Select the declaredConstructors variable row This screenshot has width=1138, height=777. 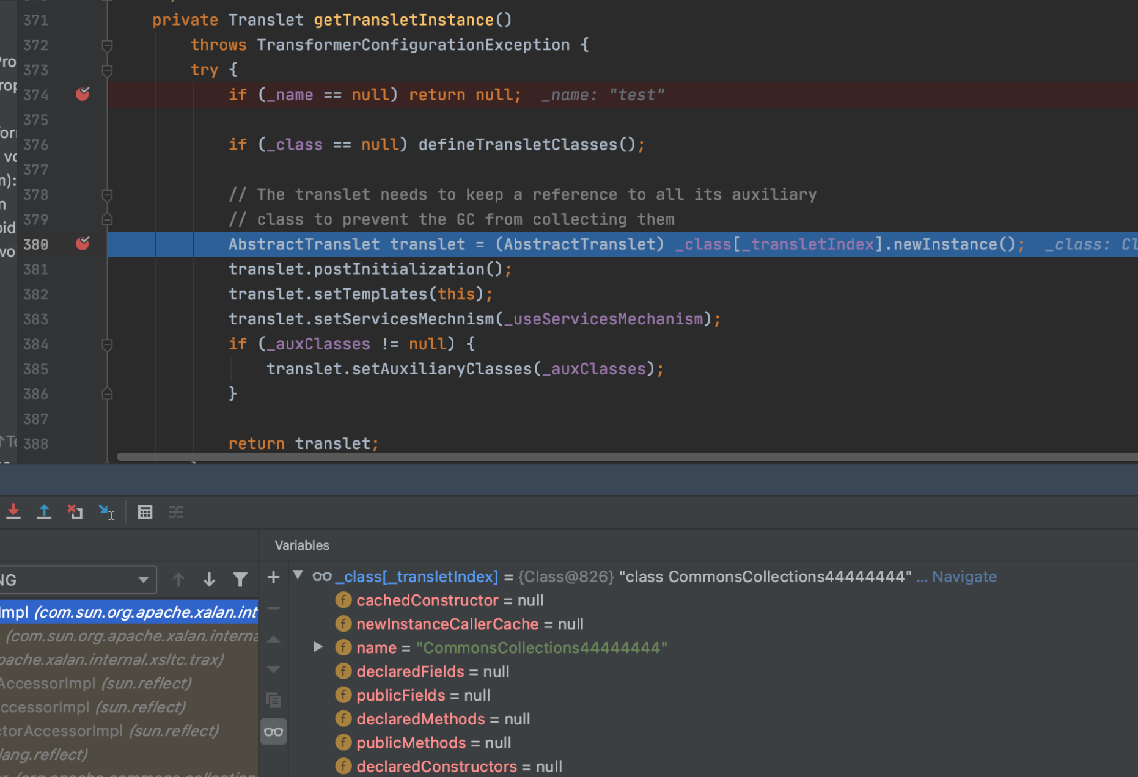[x=713, y=767]
